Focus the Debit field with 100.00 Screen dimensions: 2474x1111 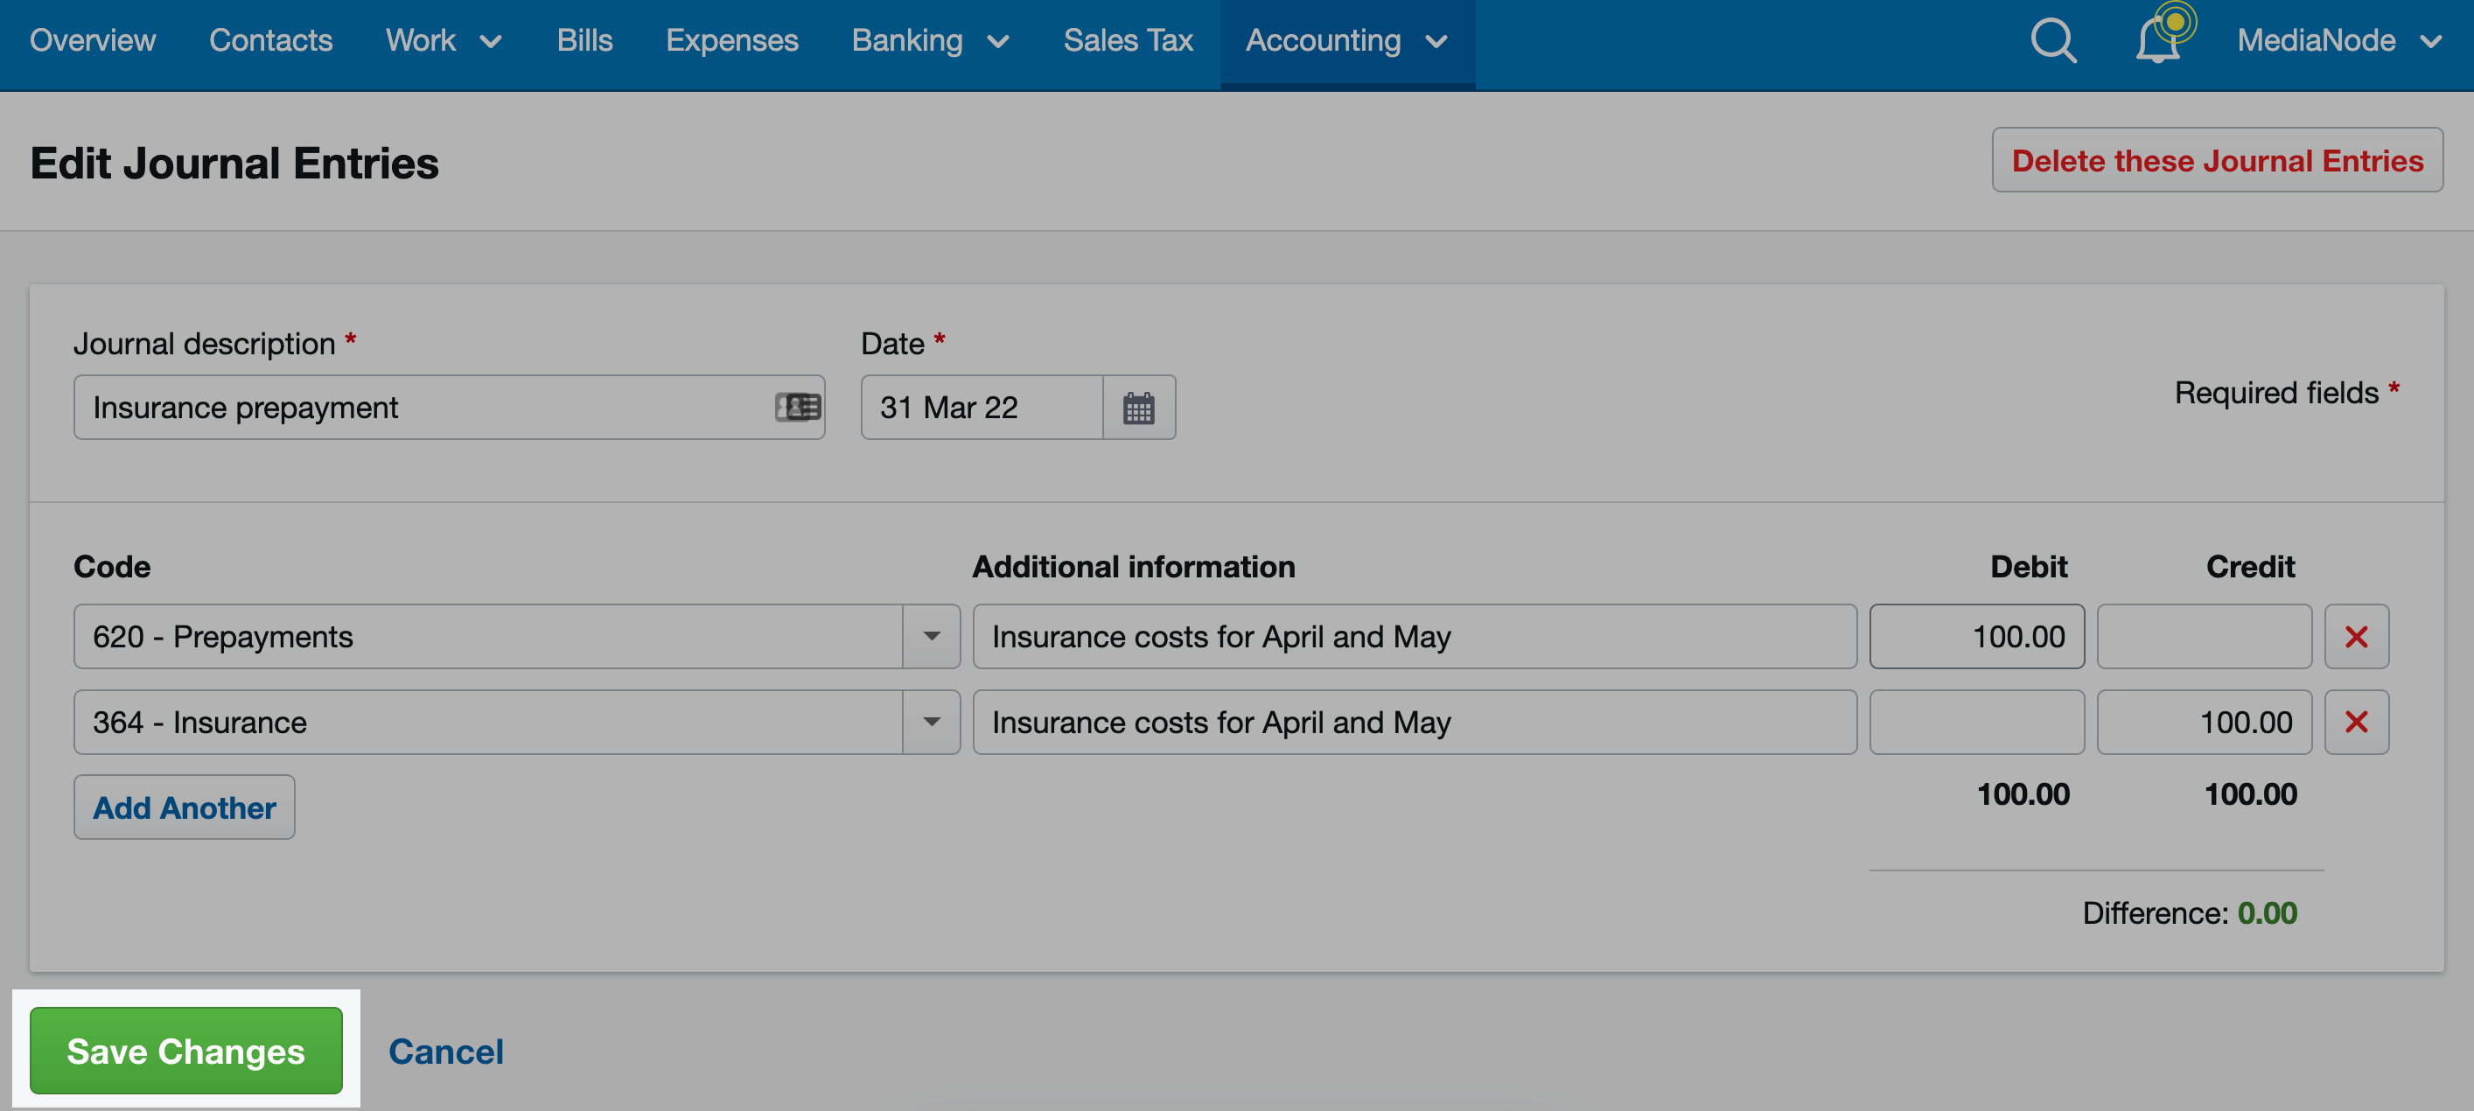[x=1976, y=637]
